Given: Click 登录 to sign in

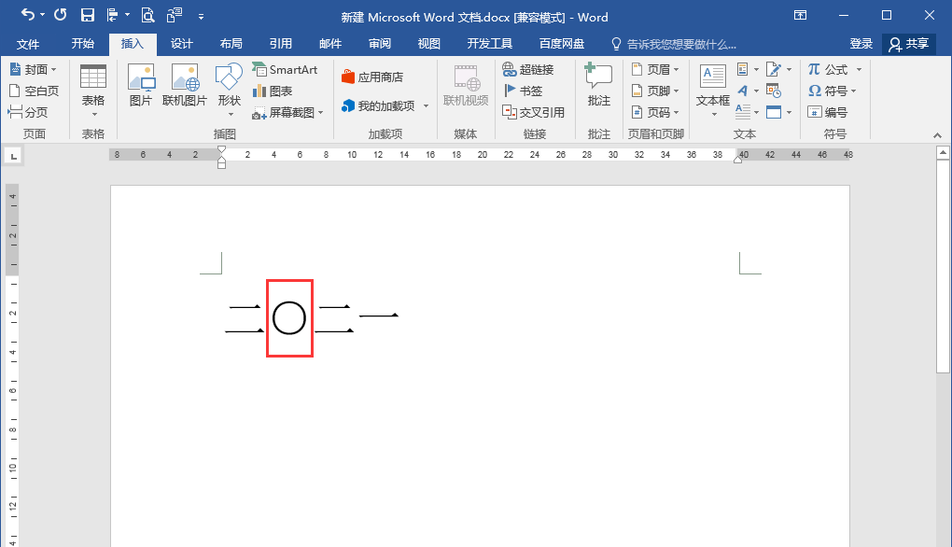Looking at the screenshot, I should [x=861, y=44].
